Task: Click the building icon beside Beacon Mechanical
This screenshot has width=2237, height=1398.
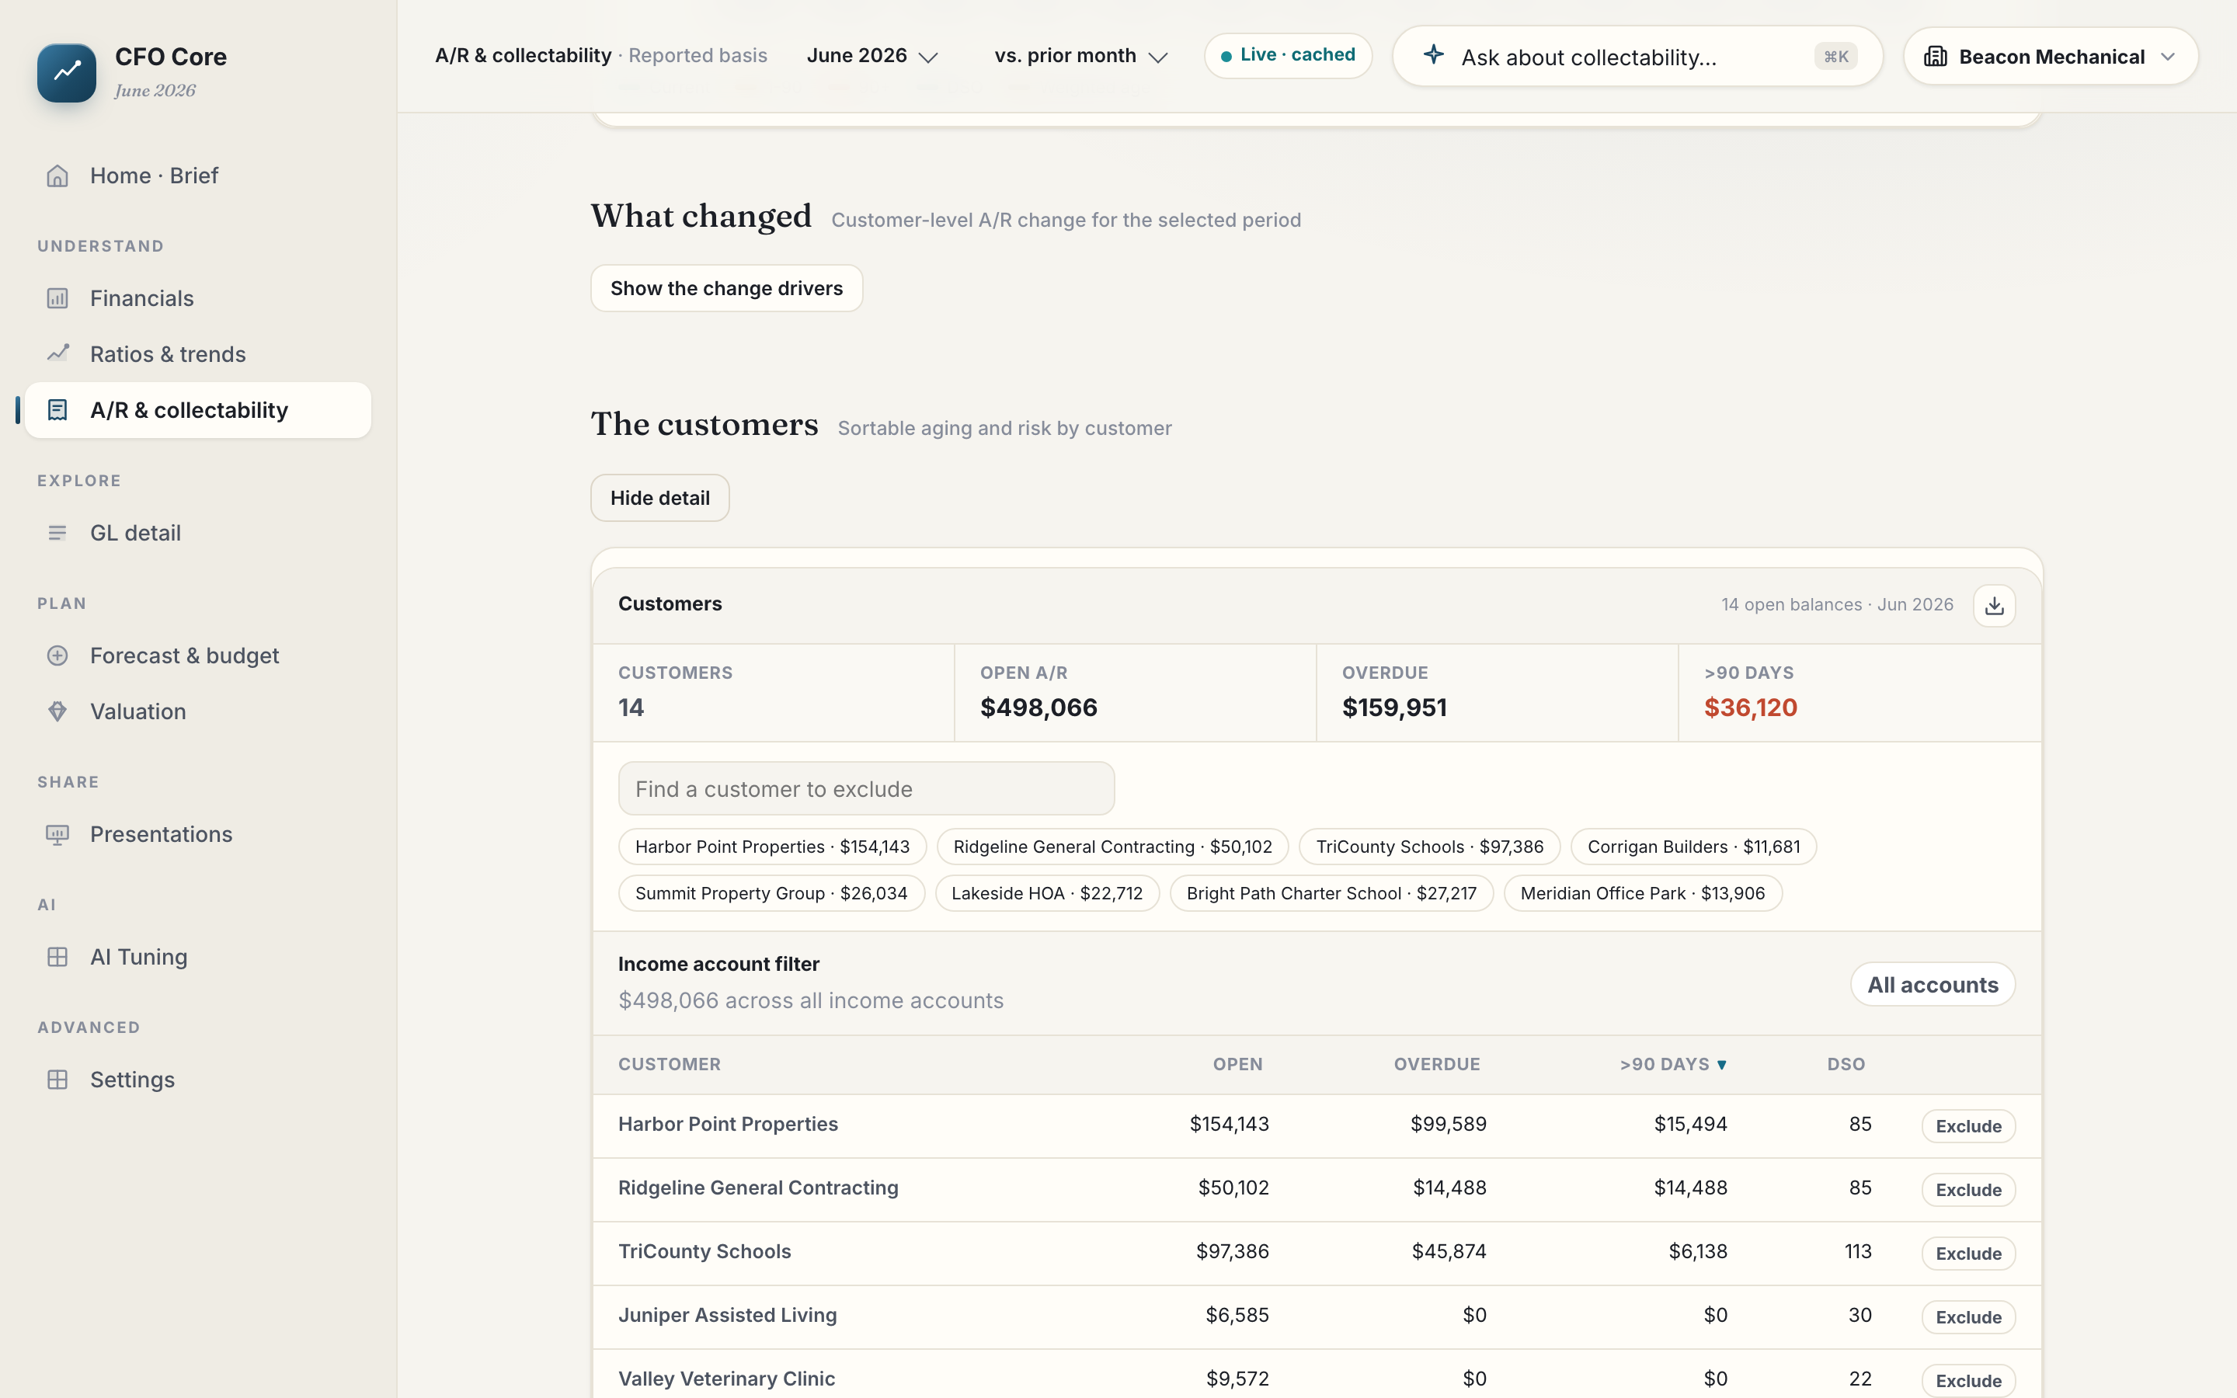Action: coord(1935,57)
